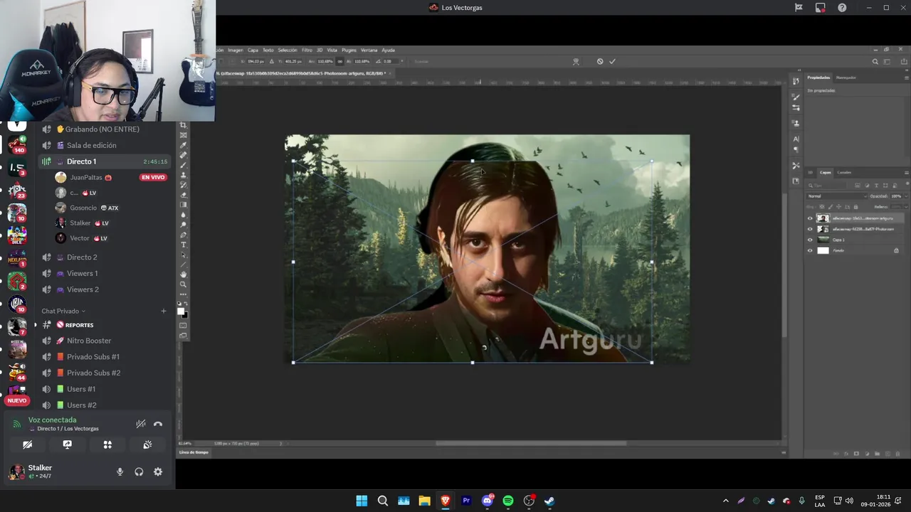Viewport: 911px width, 512px height.
Task: Join the Viewers 1 voice channel
Action: 83,273
